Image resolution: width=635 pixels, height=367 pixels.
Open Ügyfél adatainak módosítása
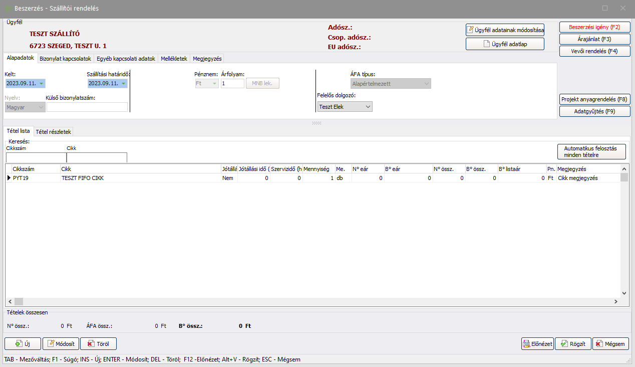point(505,30)
